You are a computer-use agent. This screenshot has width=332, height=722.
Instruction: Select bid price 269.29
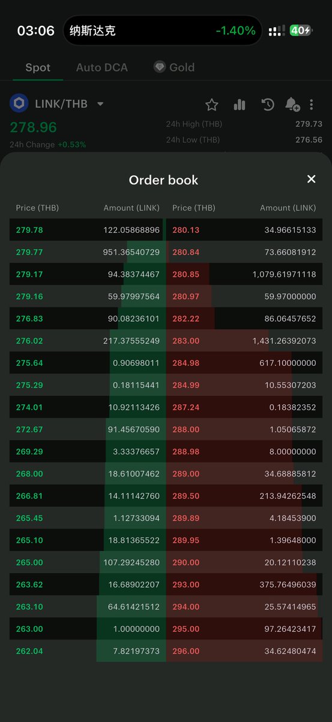point(29,451)
